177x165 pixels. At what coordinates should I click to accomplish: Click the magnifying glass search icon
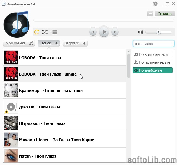click(x=56, y=43)
